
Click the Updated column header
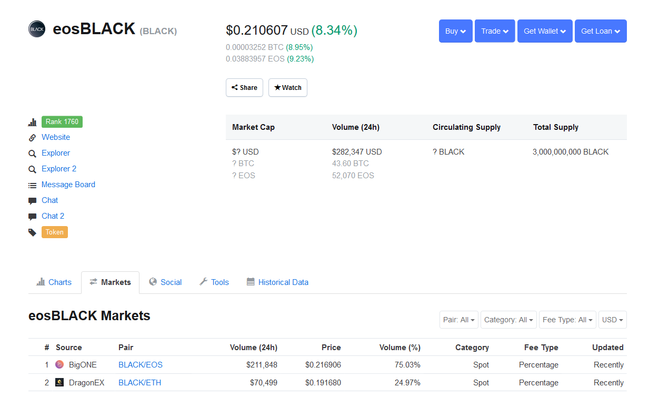[608, 348]
